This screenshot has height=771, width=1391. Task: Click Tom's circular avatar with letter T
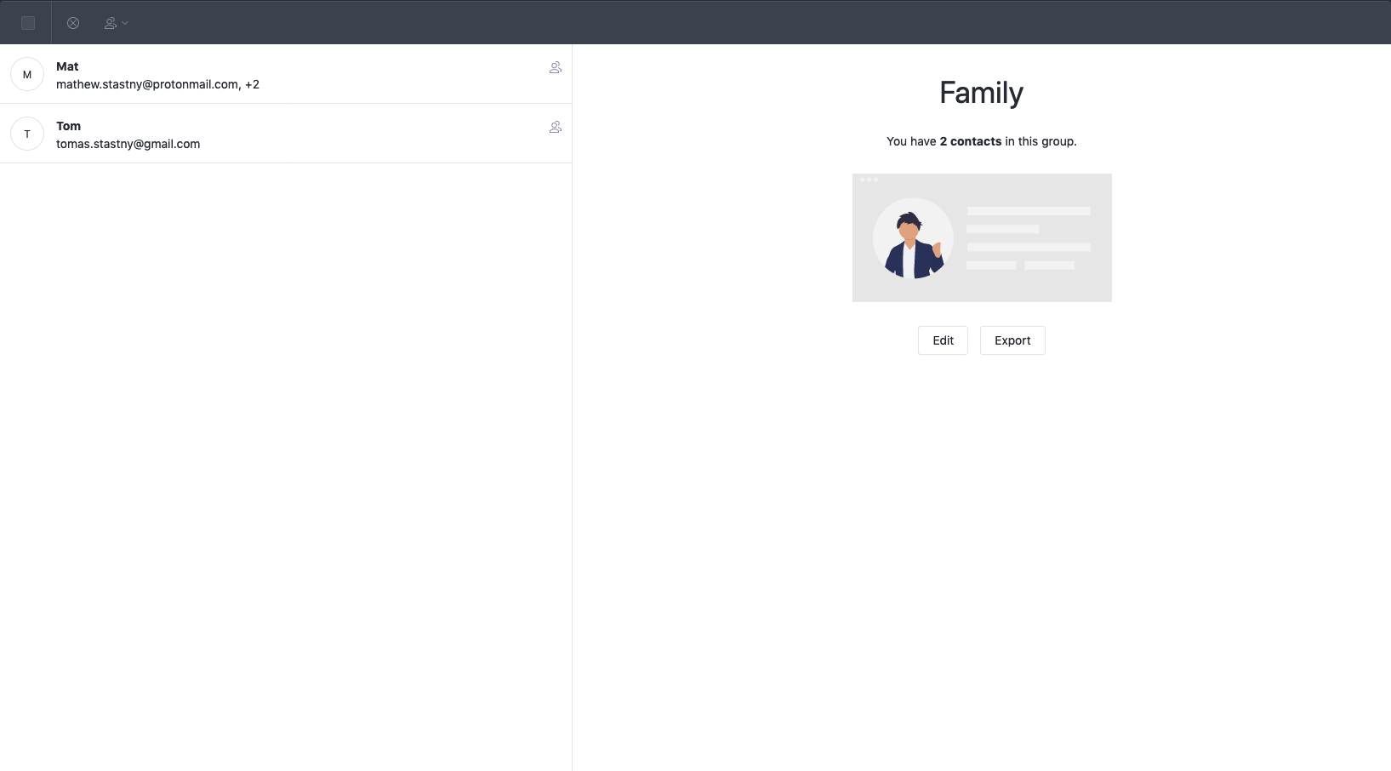click(x=27, y=134)
